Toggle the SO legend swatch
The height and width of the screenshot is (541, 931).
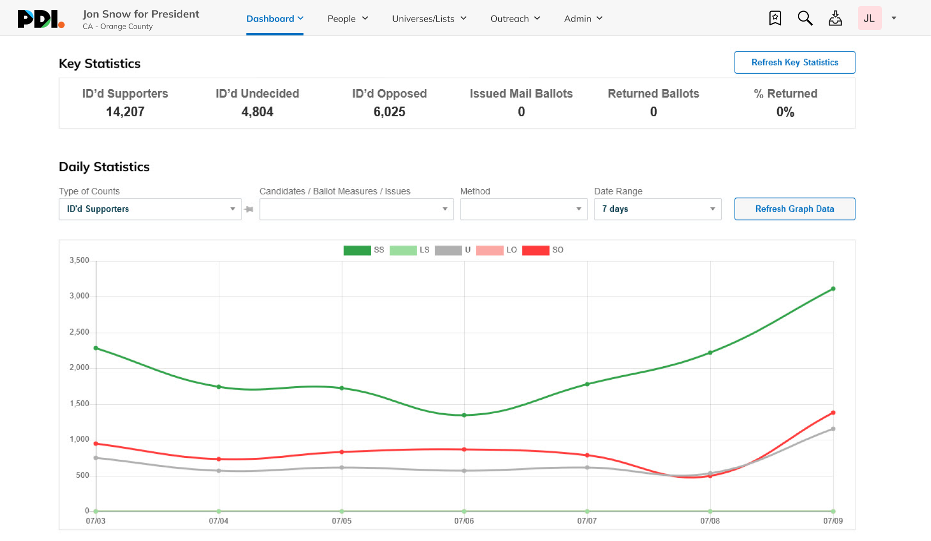(x=536, y=250)
